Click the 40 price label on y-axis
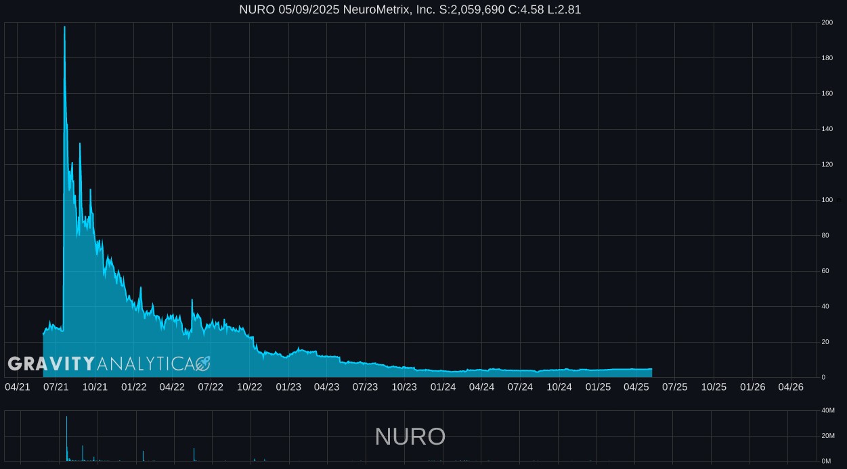 [825, 306]
